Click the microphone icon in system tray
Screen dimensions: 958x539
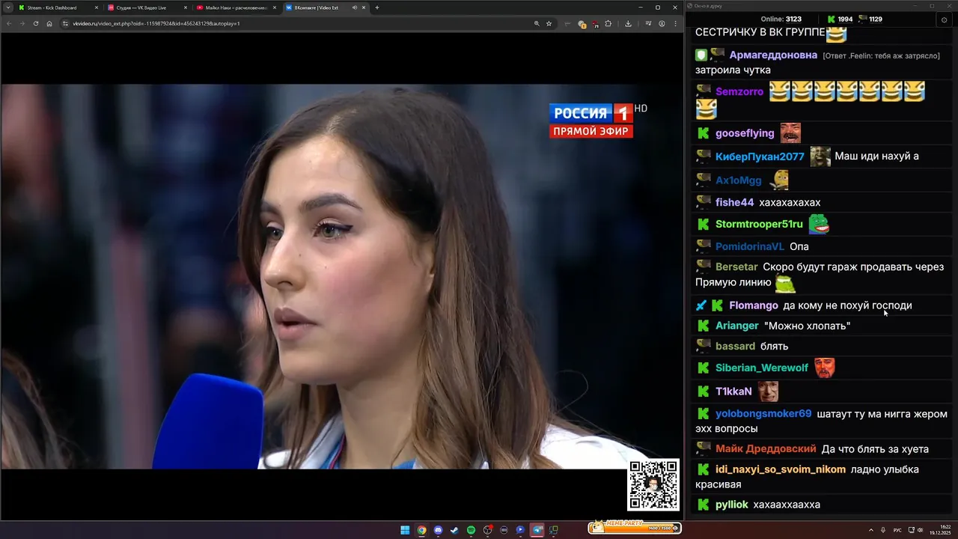(884, 530)
